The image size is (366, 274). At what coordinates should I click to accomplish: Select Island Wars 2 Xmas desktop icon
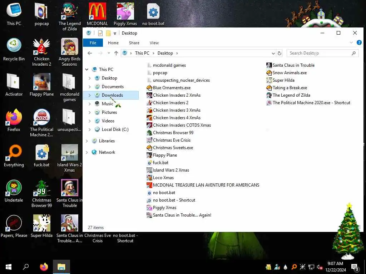[69, 158]
